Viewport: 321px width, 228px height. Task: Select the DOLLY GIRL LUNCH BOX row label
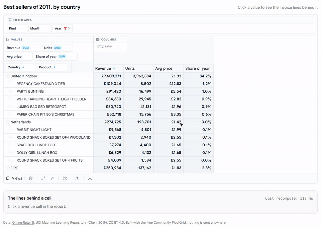tap(37, 153)
